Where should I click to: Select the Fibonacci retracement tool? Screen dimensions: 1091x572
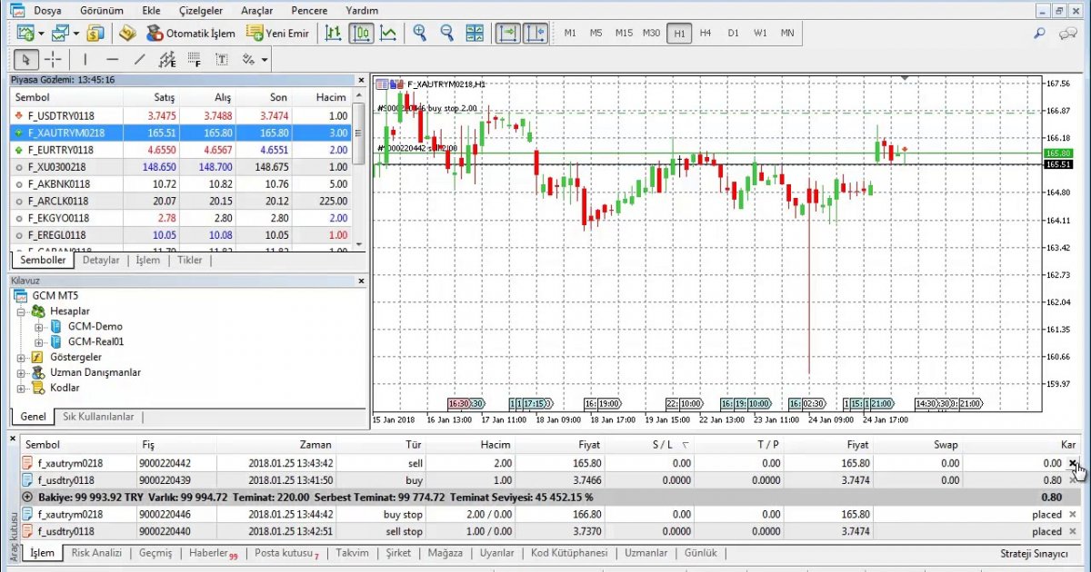tap(195, 60)
